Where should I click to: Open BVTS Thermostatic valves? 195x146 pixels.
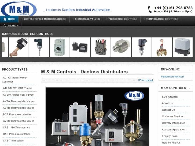pyautogui.click(x=19, y=121)
